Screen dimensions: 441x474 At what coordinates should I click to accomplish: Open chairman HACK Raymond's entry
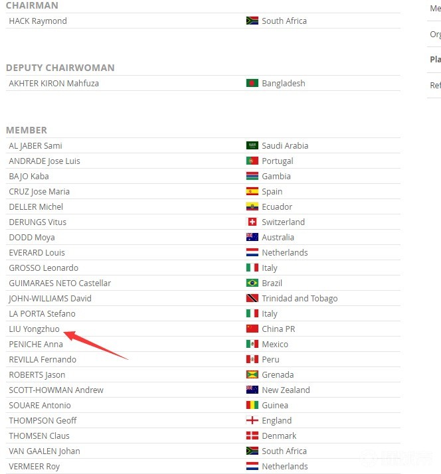[38, 21]
